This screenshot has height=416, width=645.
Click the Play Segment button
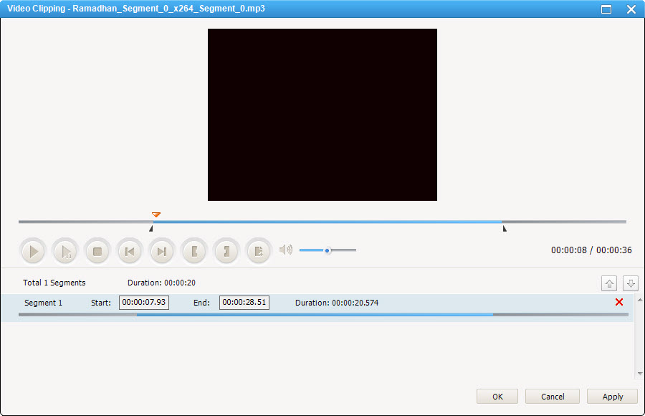click(x=65, y=252)
